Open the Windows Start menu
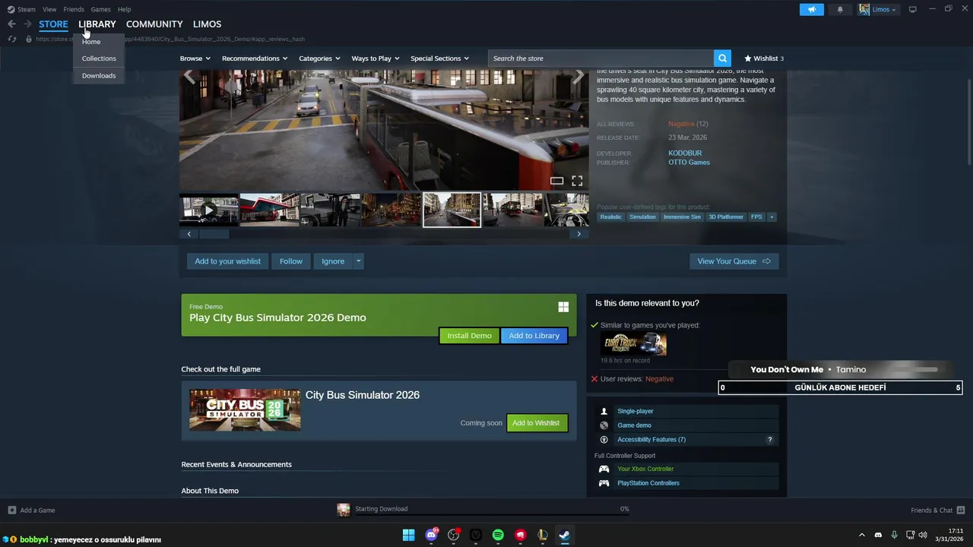Image resolution: width=973 pixels, height=547 pixels. tap(408, 535)
